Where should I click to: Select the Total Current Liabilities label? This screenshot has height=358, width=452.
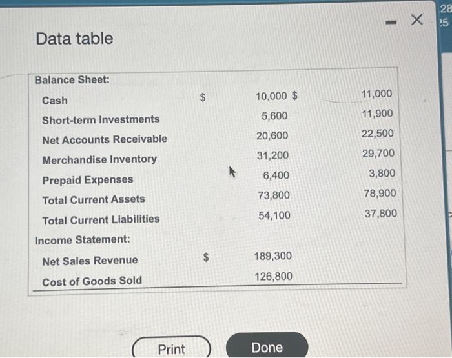point(101,220)
